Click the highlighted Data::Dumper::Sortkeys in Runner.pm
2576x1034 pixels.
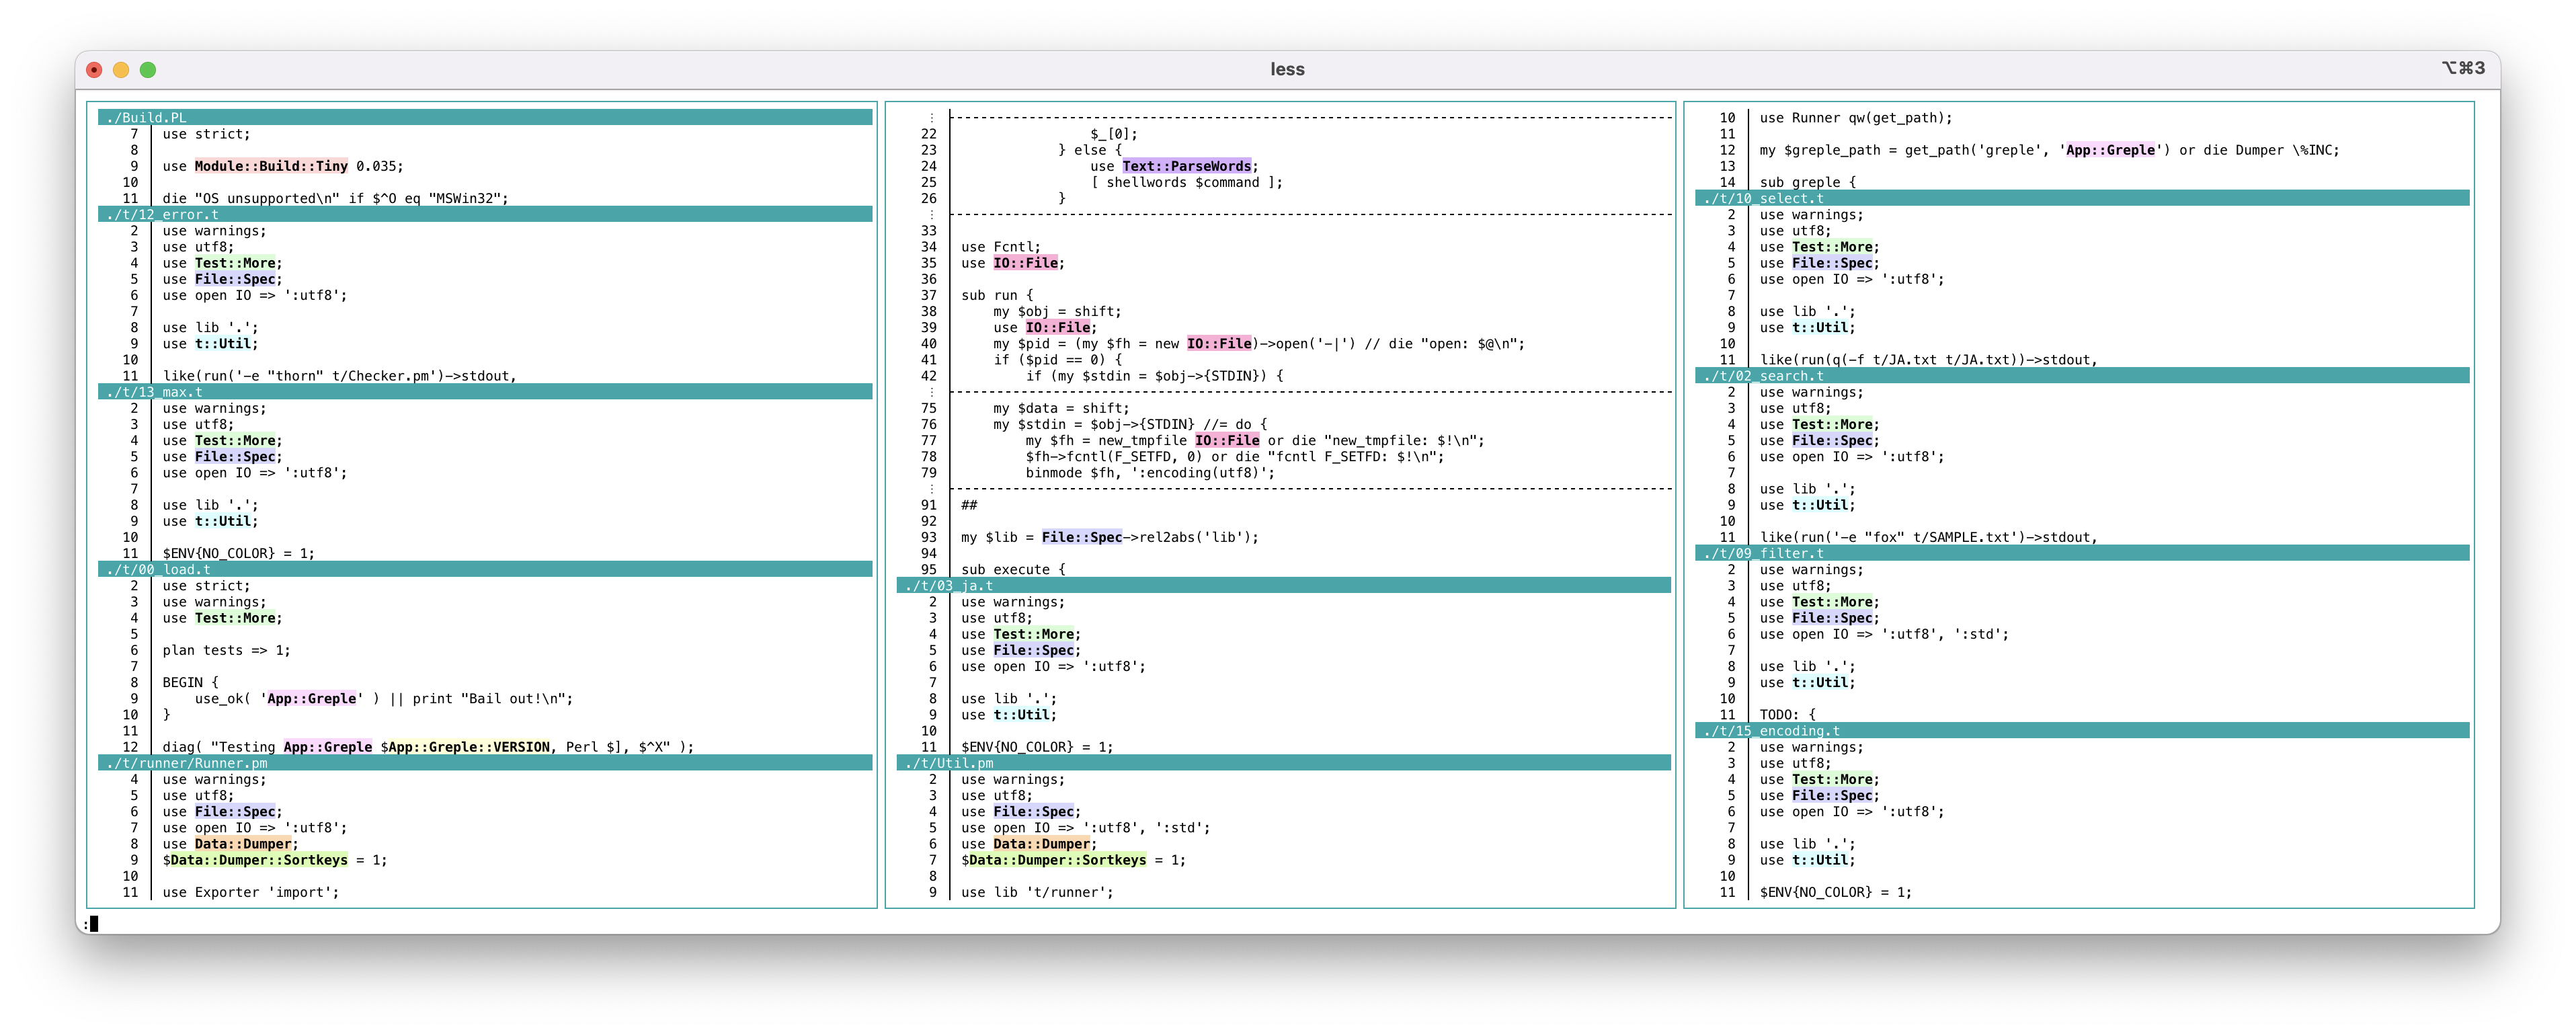point(259,860)
